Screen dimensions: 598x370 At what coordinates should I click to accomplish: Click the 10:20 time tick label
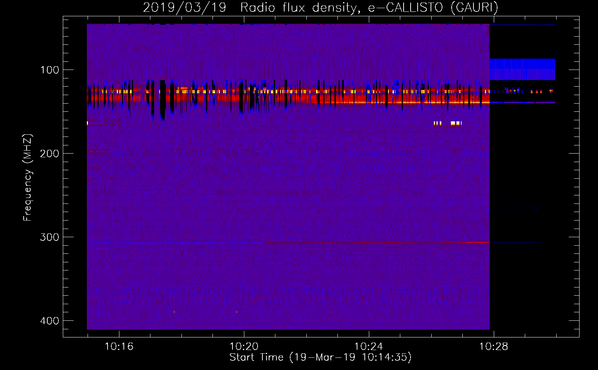(x=244, y=347)
